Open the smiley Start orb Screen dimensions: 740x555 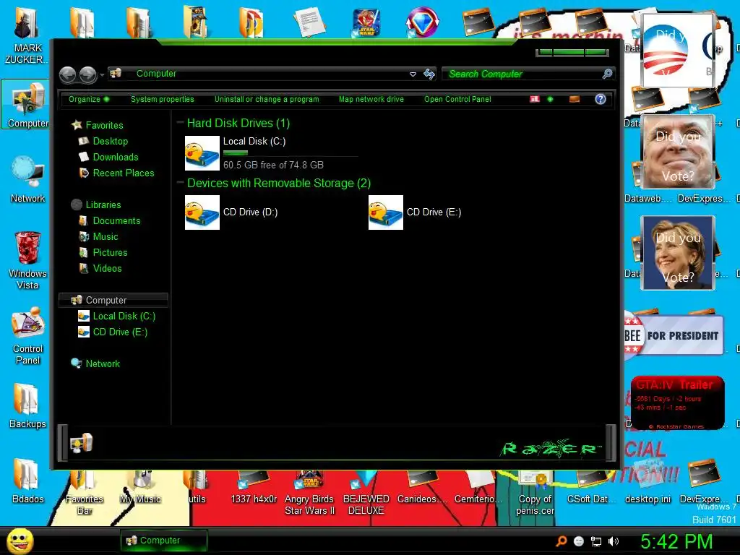coord(20,541)
